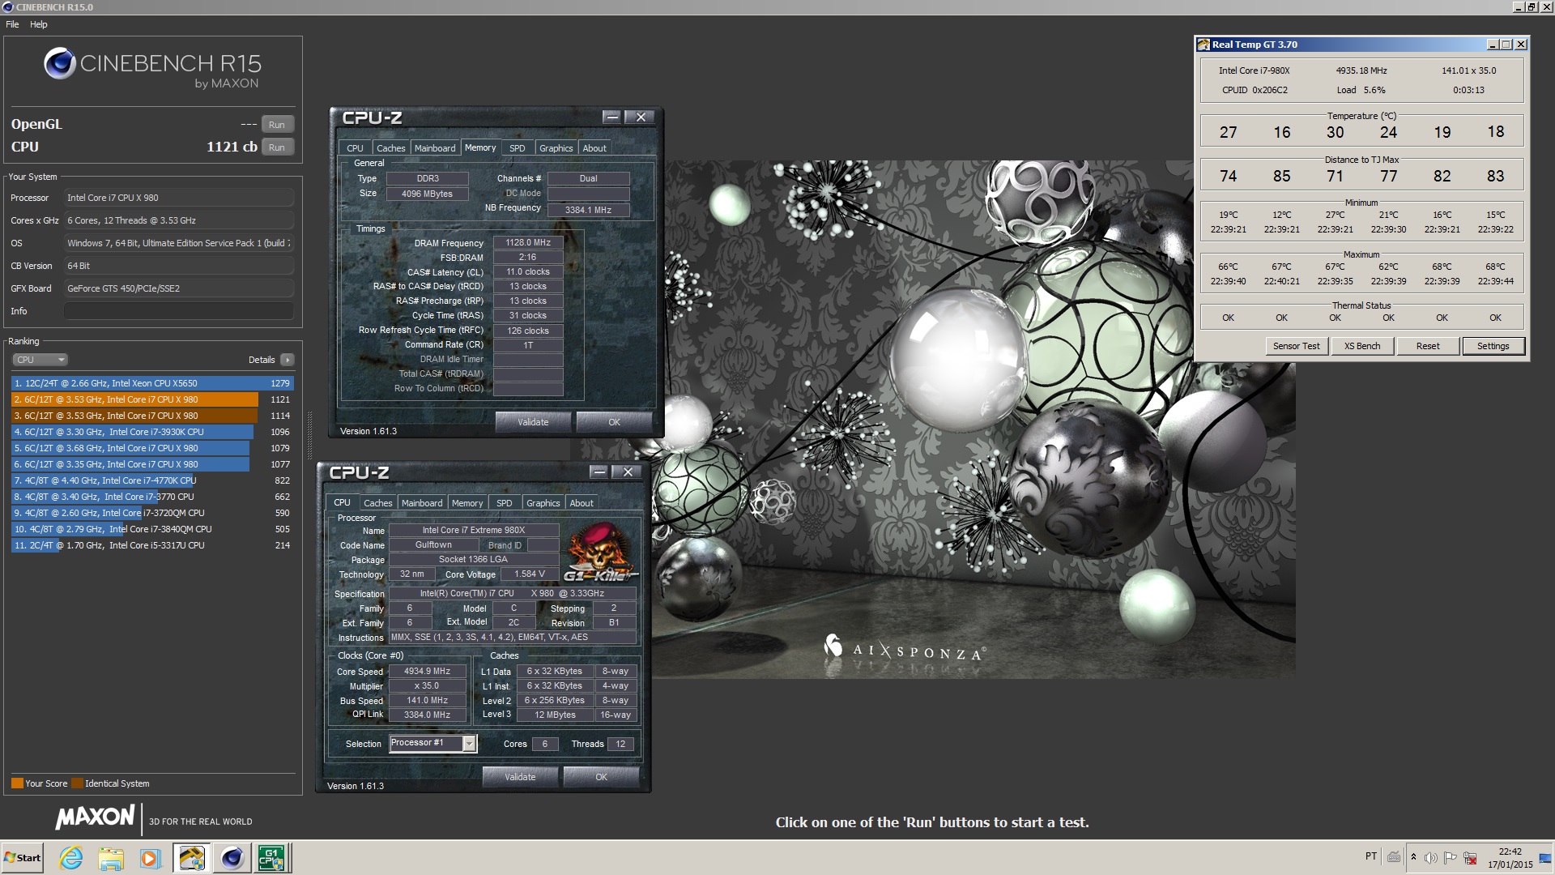Open the volume speaker tray icon

1431,857
